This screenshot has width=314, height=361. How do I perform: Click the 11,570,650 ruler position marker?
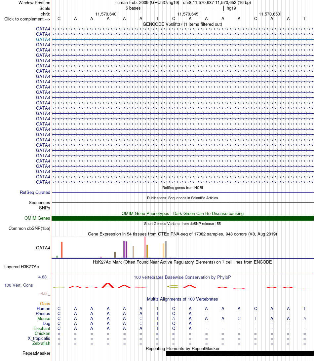(270, 14)
